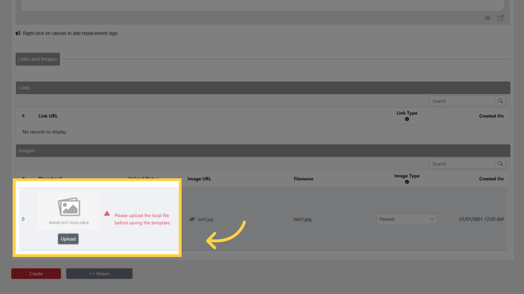Click the 01/01/0001 12:00 AM date cell

tap(481, 219)
